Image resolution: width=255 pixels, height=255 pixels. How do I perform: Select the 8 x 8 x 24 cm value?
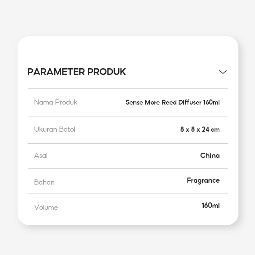pos(200,129)
